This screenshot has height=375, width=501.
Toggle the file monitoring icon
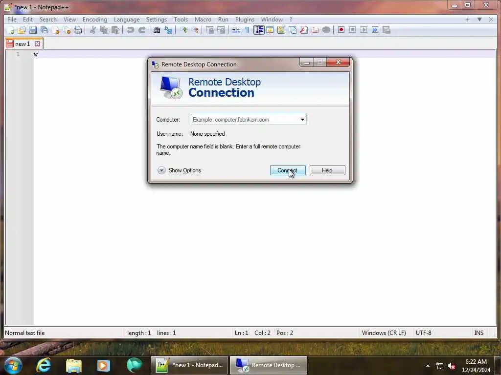326,30
